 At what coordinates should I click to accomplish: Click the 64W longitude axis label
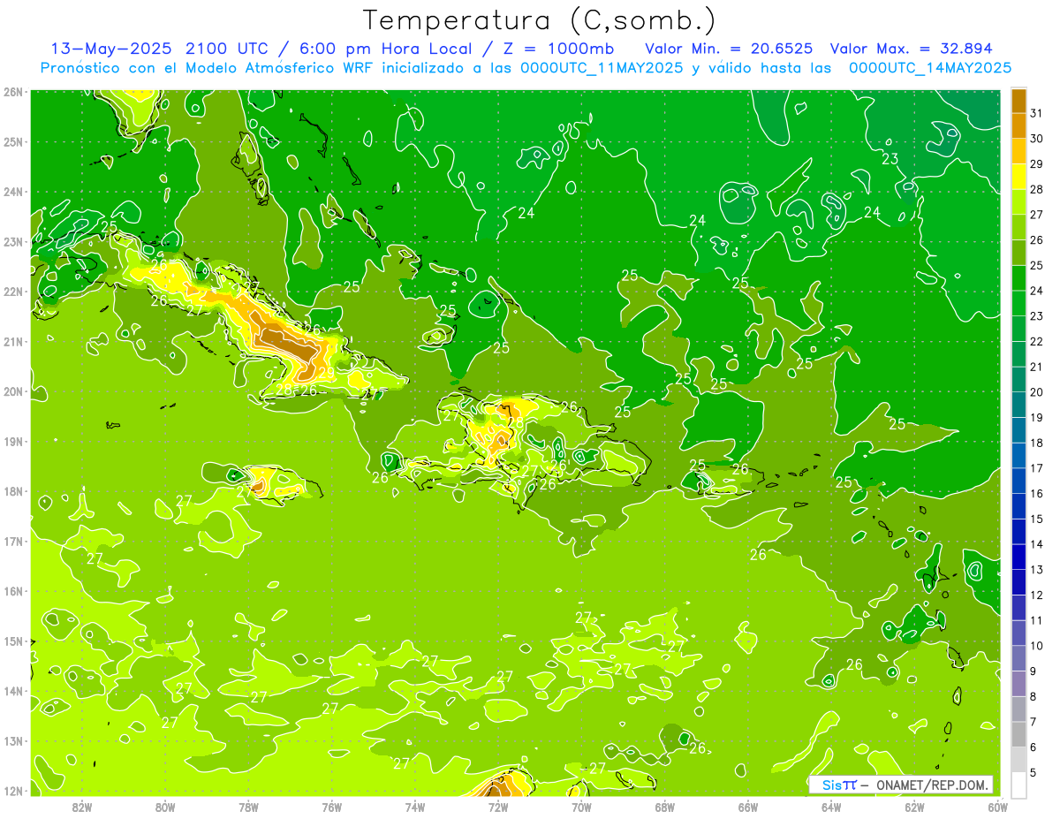(x=831, y=807)
